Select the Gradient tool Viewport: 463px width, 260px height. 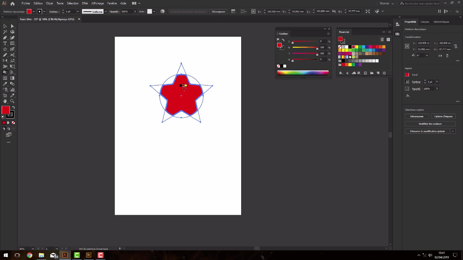click(x=12, y=78)
